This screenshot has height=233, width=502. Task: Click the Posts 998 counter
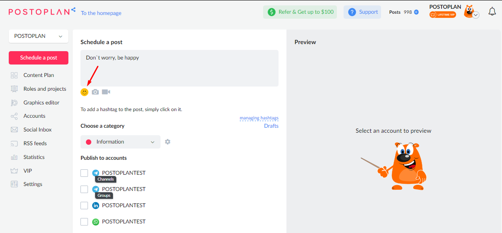(400, 12)
